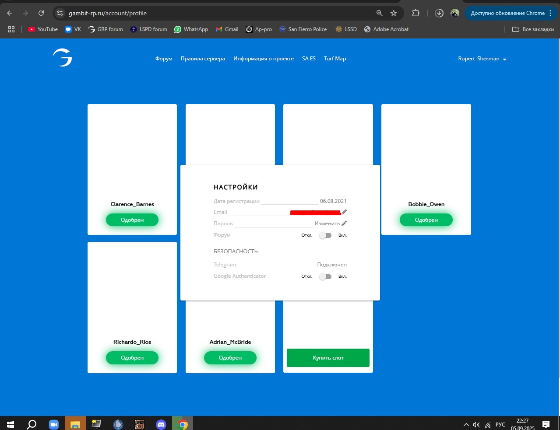
Task: Click the zoom magnifier icon in address bar
Action: point(380,13)
